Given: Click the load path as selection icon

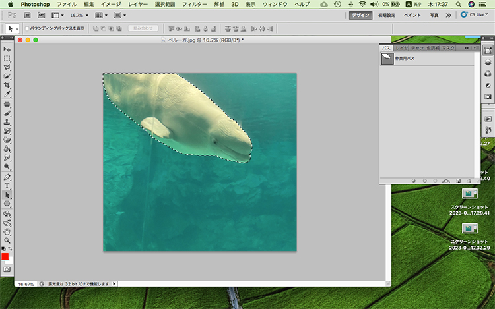Looking at the screenshot, I should (435, 179).
